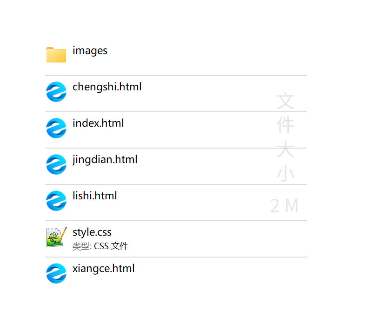Click the watermark character '大'
The height and width of the screenshot is (326, 372).
[x=286, y=149]
